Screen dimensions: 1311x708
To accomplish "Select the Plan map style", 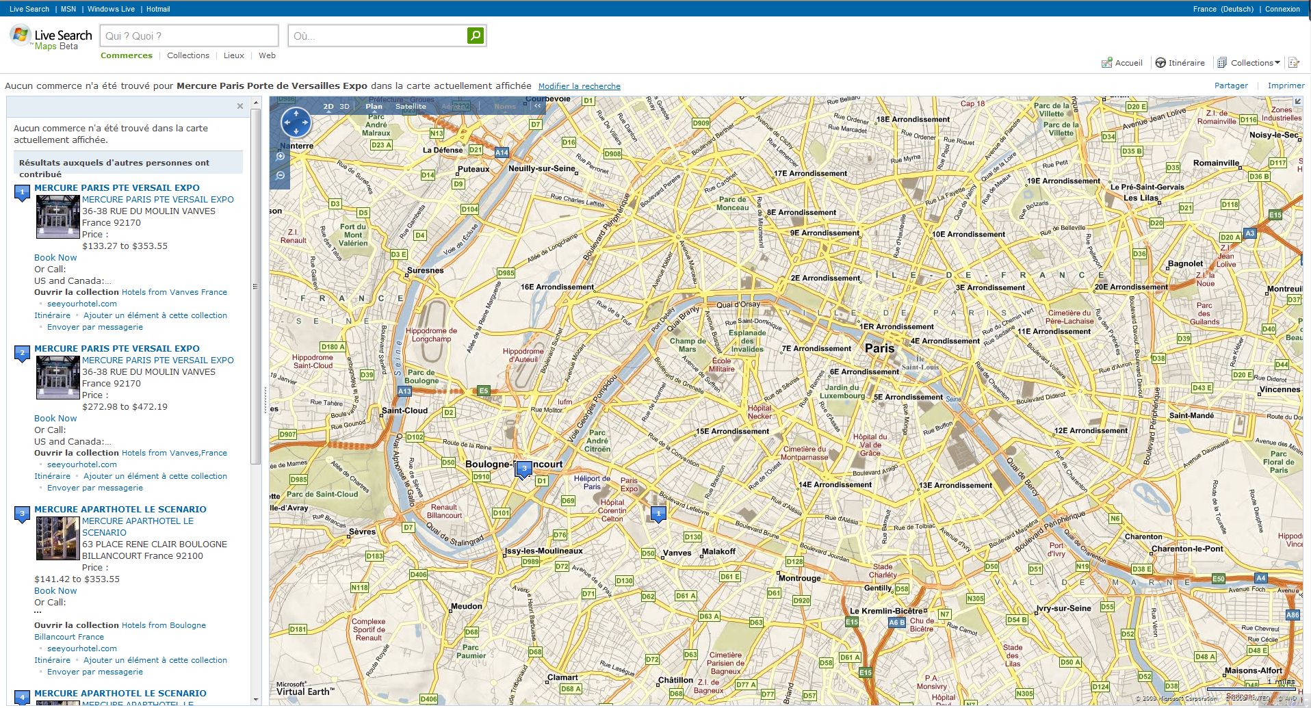I will (x=374, y=106).
